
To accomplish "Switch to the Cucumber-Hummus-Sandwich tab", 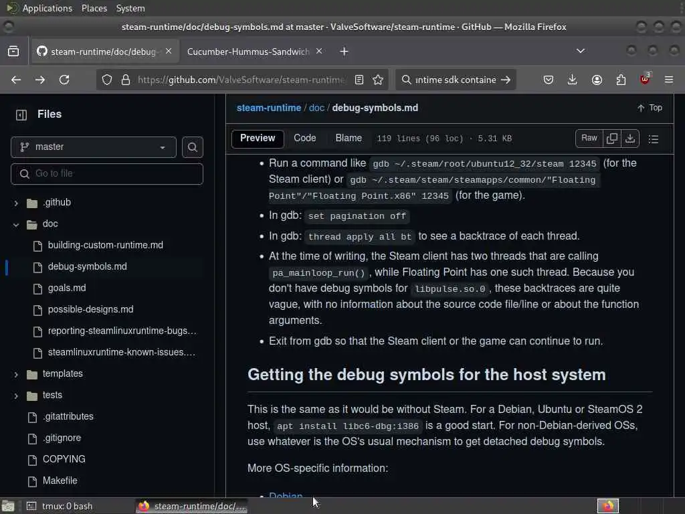I will (248, 52).
